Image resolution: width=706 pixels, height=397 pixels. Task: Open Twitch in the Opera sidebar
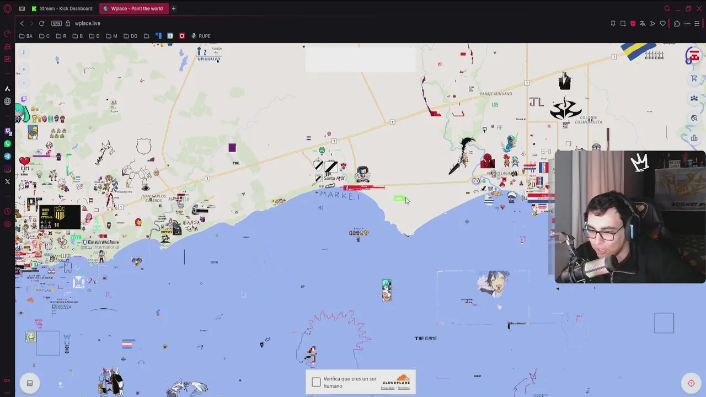coord(8,131)
